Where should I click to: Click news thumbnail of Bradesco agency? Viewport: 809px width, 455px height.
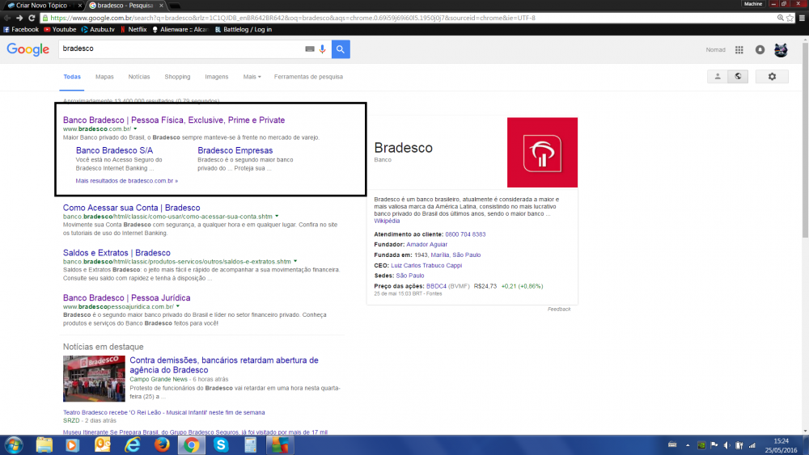click(x=94, y=379)
